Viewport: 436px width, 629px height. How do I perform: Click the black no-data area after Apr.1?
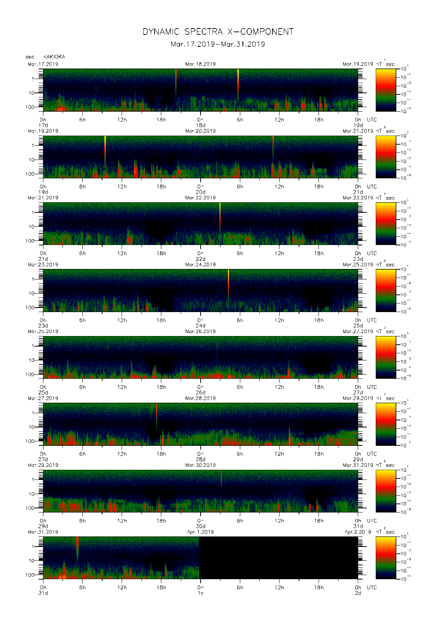pyautogui.click(x=278, y=558)
